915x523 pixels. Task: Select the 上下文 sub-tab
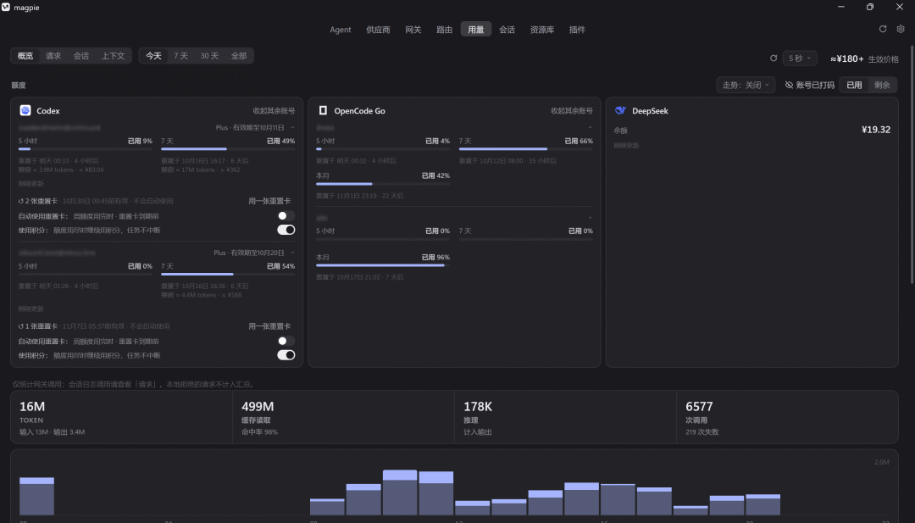pyautogui.click(x=114, y=56)
